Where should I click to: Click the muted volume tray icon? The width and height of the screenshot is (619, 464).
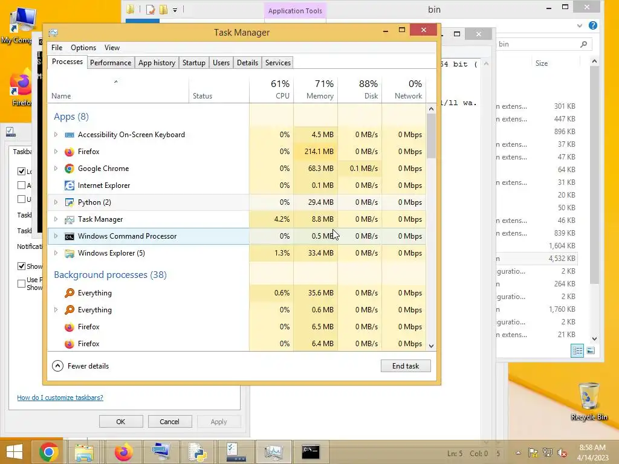click(x=562, y=453)
